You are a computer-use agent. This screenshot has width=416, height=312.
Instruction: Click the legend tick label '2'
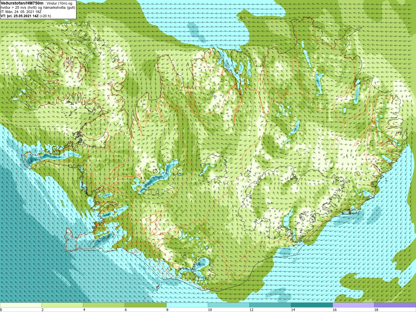(43, 310)
